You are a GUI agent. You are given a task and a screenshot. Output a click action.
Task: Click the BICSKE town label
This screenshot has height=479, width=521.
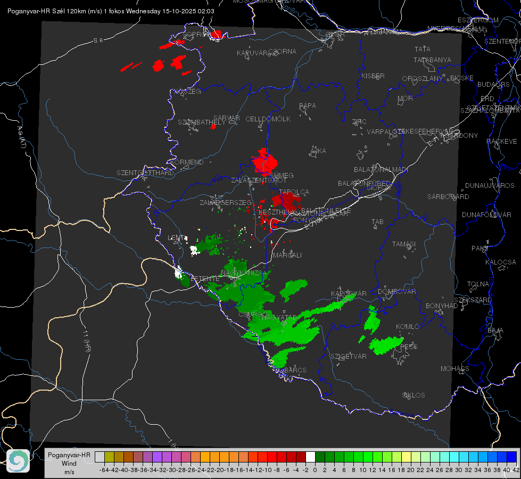click(x=462, y=78)
